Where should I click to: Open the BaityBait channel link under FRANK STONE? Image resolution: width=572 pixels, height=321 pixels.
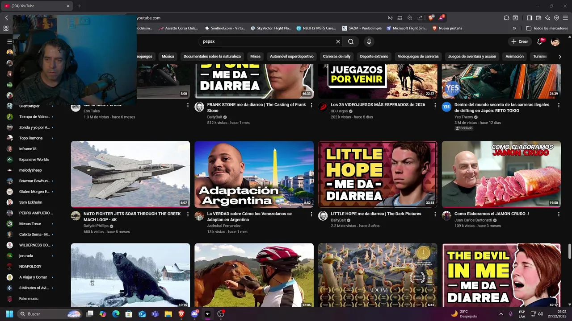pyautogui.click(x=214, y=117)
